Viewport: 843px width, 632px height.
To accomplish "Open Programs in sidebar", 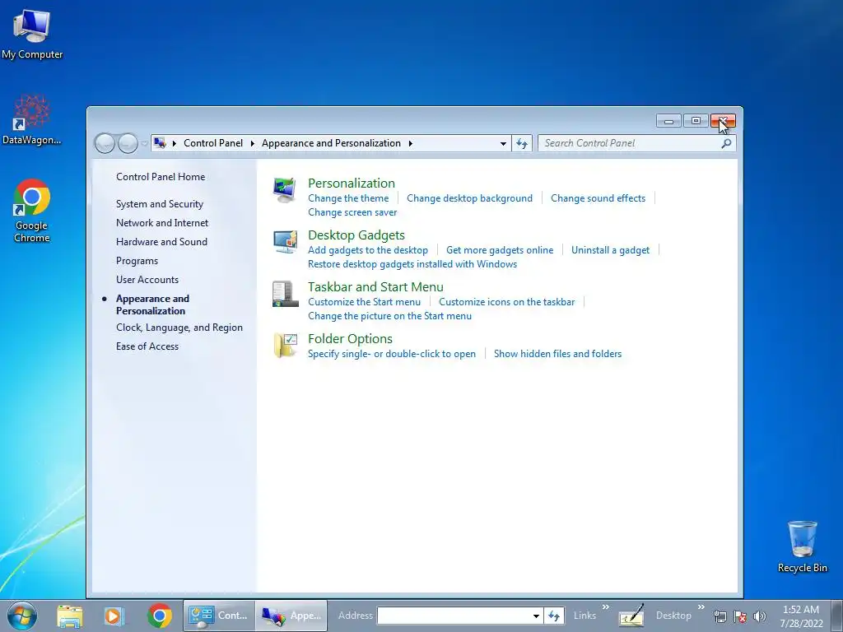I will click(x=137, y=261).
